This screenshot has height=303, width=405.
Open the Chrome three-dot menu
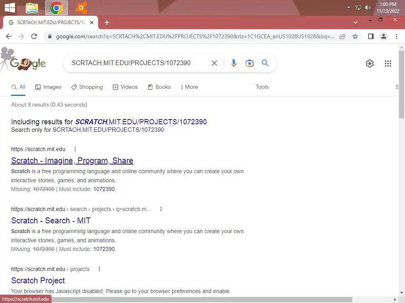coord(396,36)
